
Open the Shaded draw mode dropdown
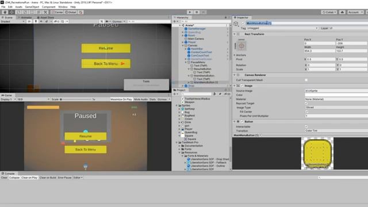[x=13, y=21]
